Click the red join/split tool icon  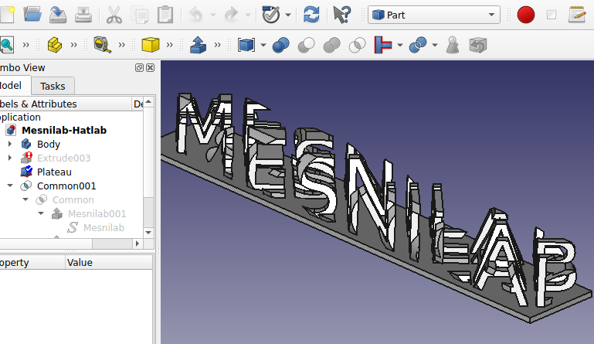(383, 45)
